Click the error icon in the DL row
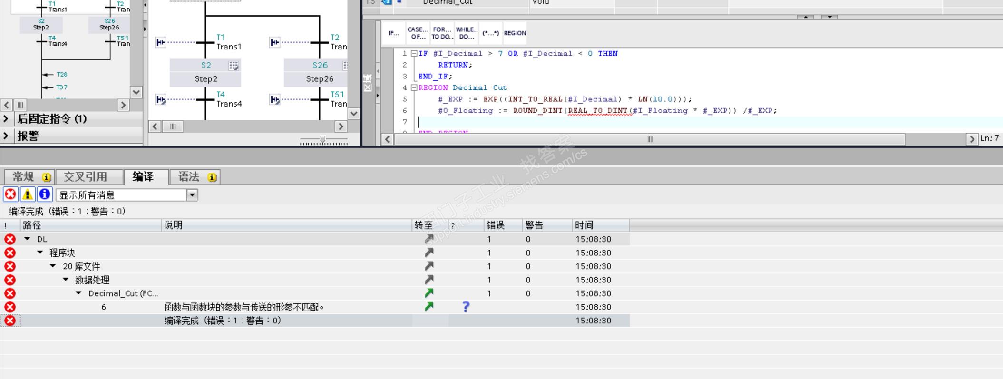The height and width of the screenshot is (379, 1003). point(10,239)
